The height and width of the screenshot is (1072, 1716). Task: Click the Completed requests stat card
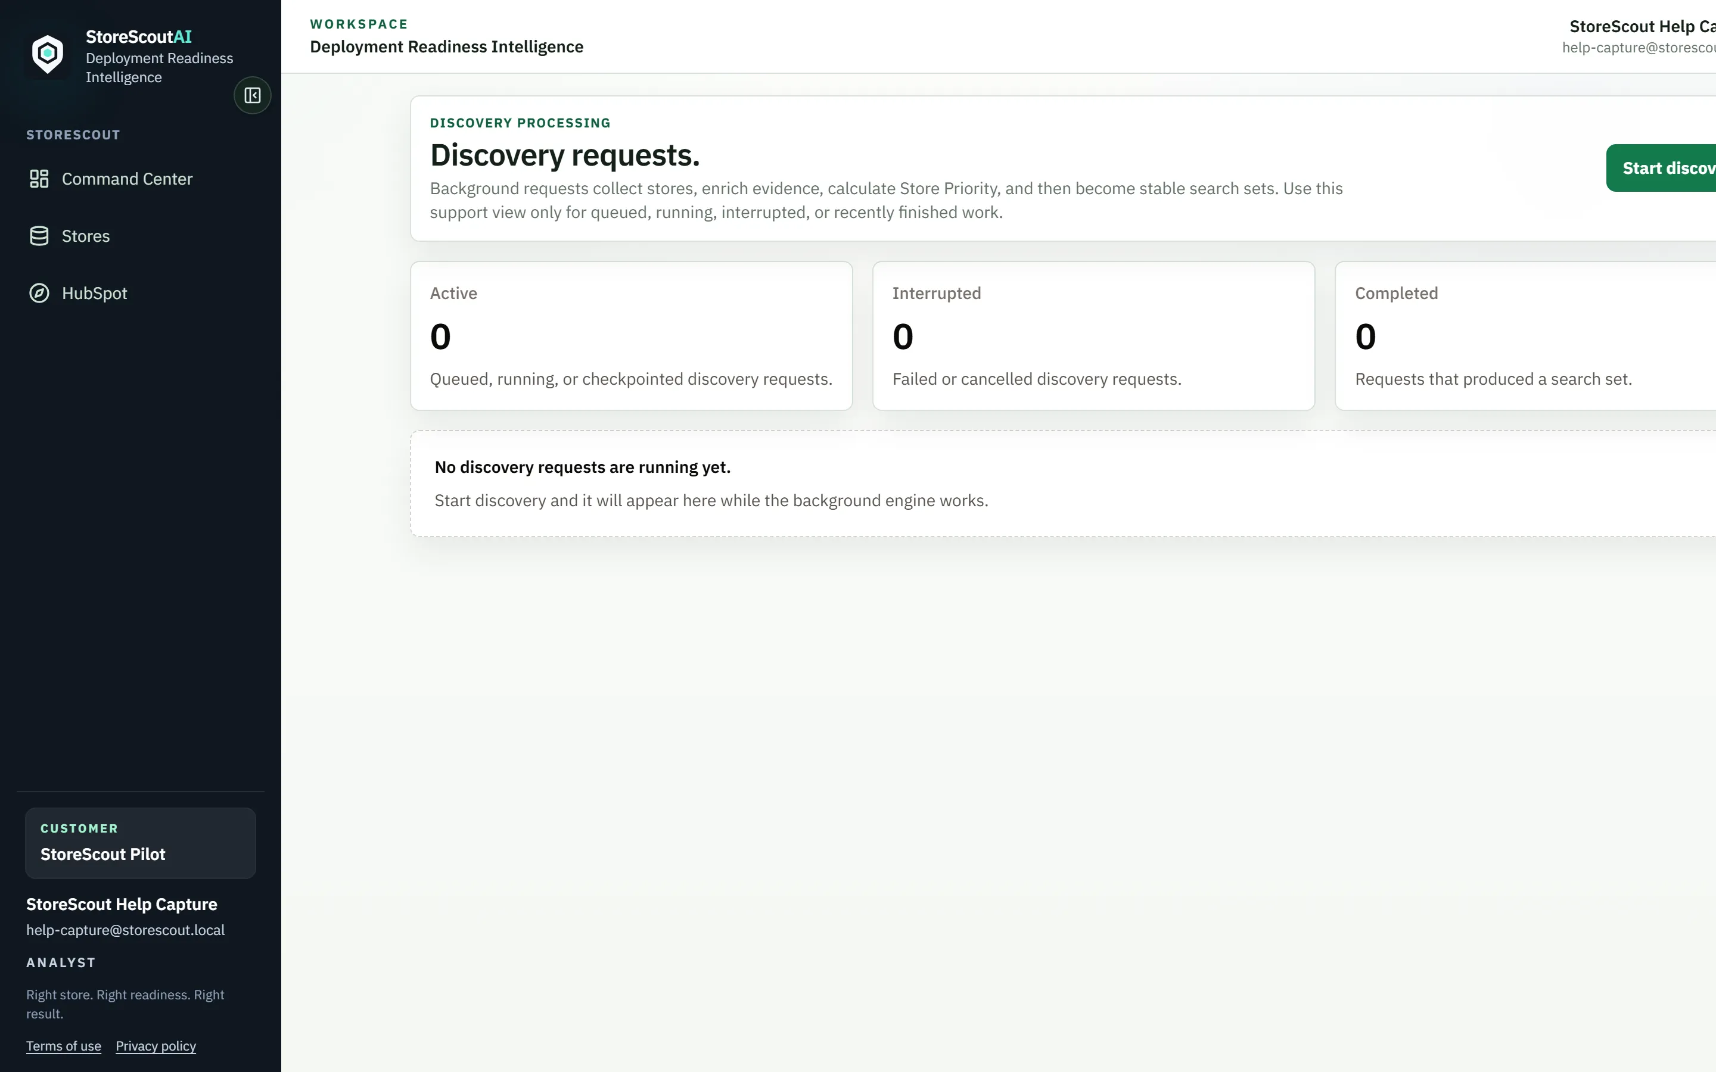coord(1525,336)
